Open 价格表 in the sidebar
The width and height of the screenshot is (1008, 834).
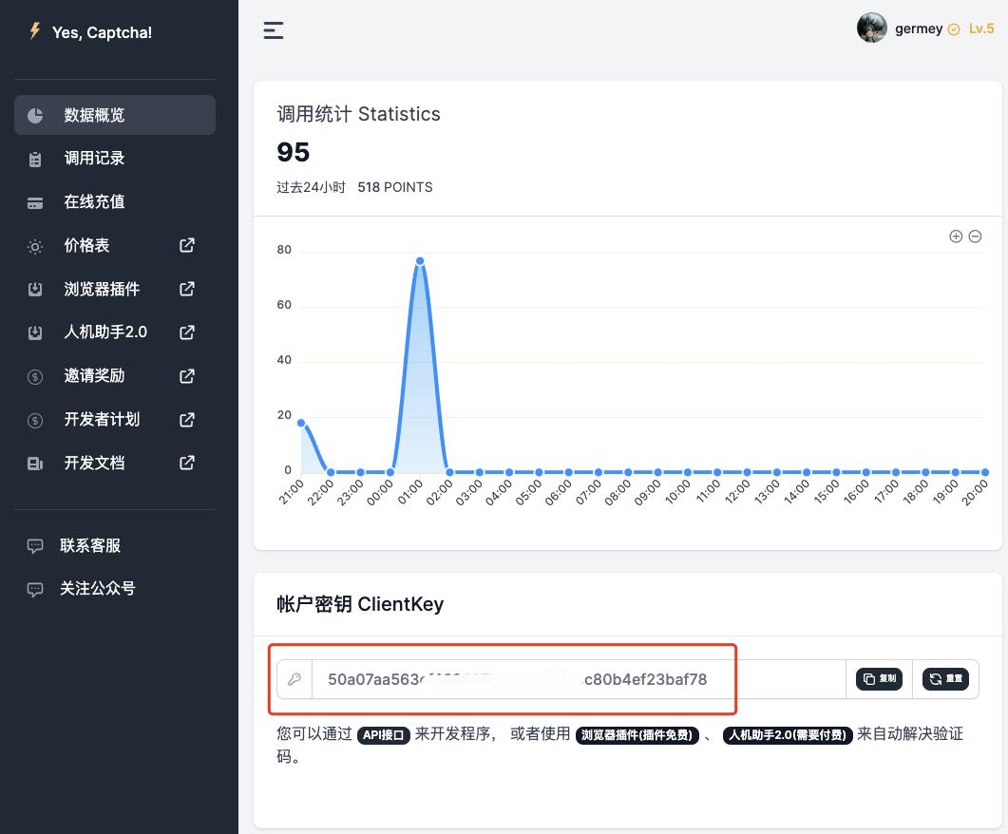click(115, 245)
